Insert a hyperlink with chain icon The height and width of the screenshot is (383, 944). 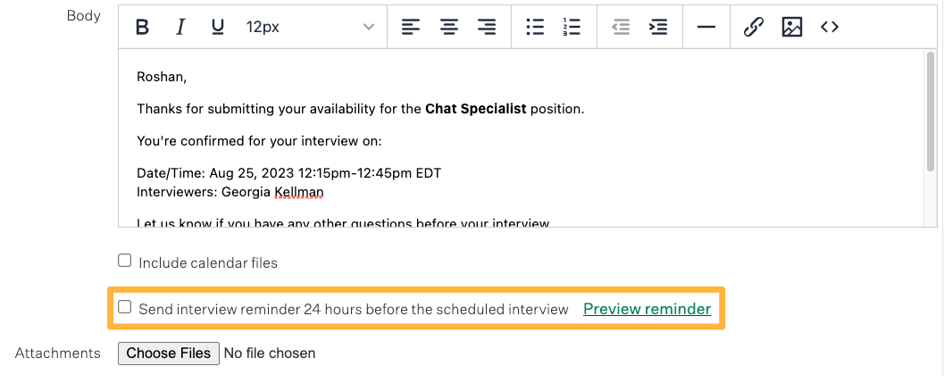[753, 27]
